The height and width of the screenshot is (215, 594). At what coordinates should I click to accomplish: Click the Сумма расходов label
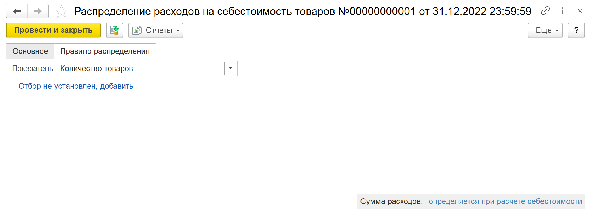(x=391, y=201)
